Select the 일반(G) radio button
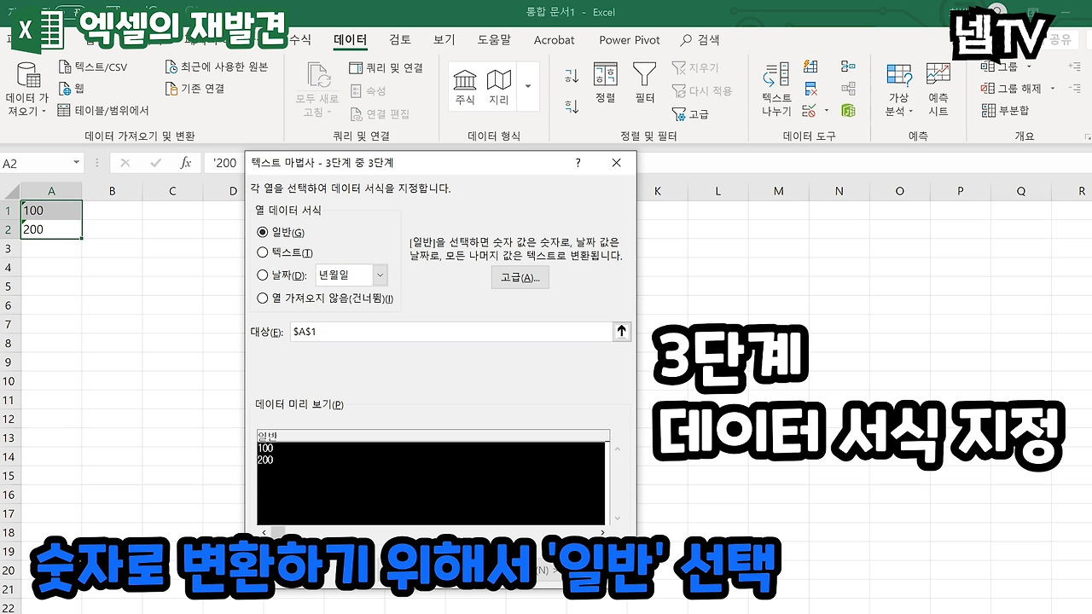 pyautogui.click(x=263, y=232)
